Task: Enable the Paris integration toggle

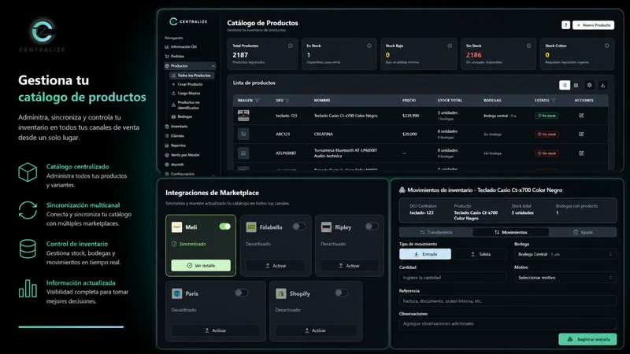Action: (x=242, y=293)
